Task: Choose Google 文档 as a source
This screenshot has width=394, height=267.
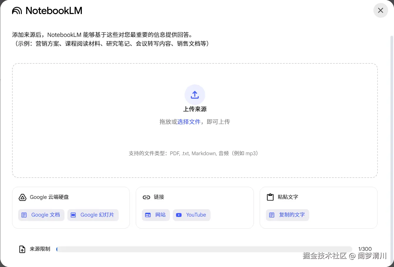Action: pyautogui.click(x=41, y=215)
